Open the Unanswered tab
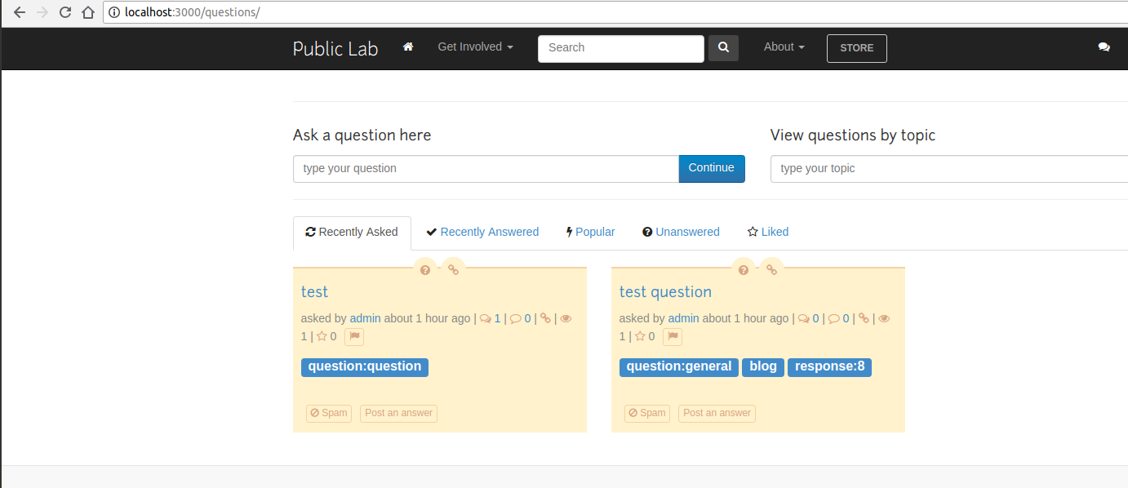1128x488 pixels. (681, 232)
